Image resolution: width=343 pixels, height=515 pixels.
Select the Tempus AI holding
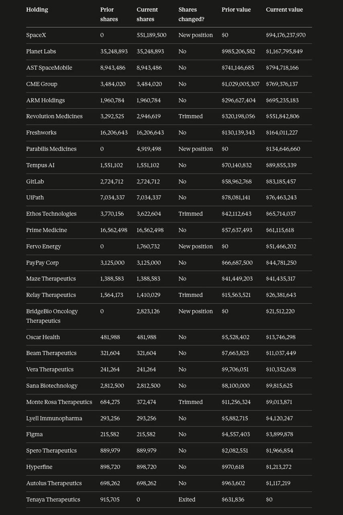(40, 165)
